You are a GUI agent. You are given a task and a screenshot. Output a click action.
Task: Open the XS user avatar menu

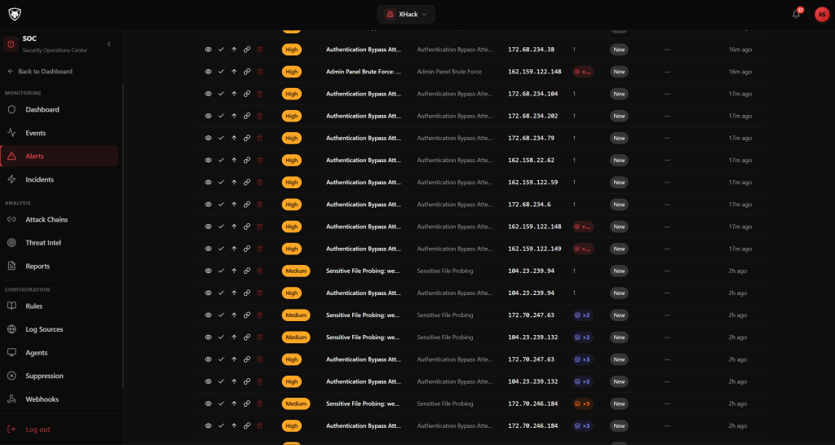click(821, 14)
